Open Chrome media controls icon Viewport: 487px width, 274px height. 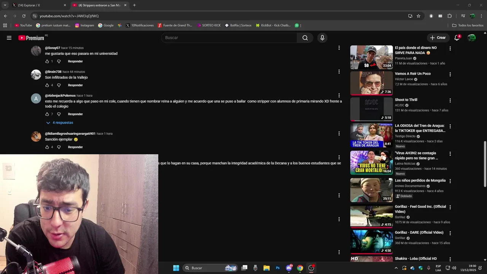[463, 16]
